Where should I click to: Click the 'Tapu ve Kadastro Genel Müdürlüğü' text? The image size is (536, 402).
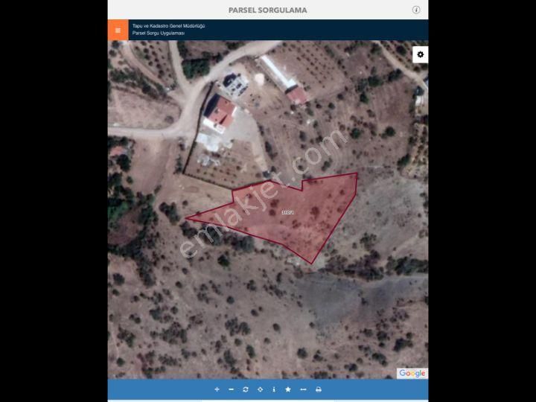click(x=168, y=26)
